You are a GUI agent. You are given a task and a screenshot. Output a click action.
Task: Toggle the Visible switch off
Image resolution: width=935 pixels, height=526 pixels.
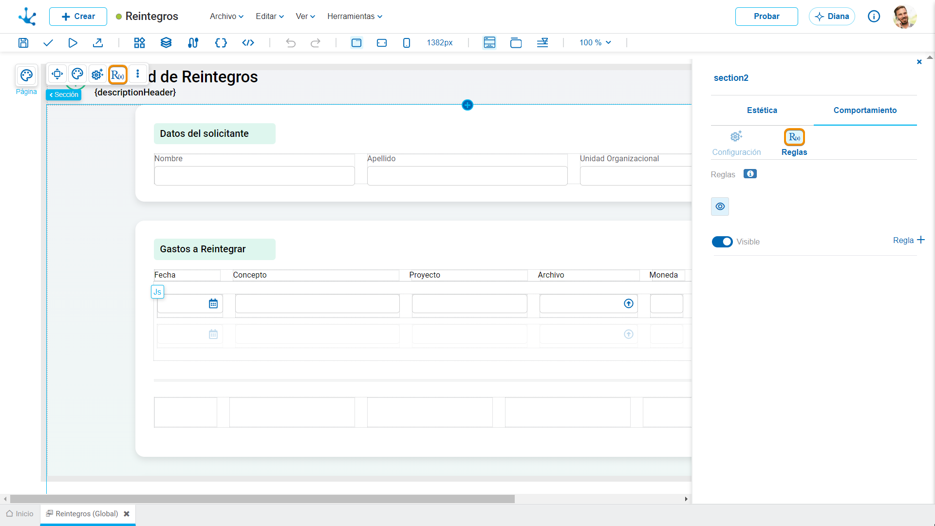point(722,242)
